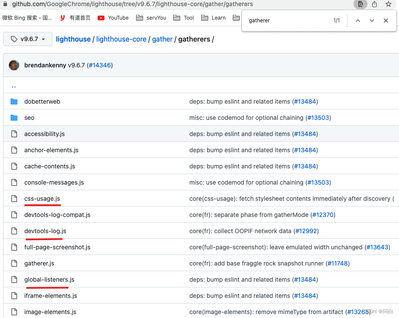Viewport: 399px width, 318px height.
Task: Open gather breadcrumb link
Action: click(x=162, y=39)
